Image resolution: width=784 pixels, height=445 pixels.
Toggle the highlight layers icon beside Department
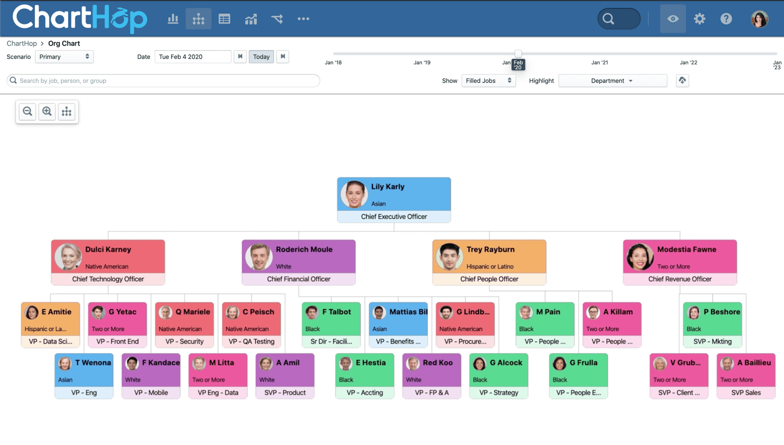tap(682, 81)
